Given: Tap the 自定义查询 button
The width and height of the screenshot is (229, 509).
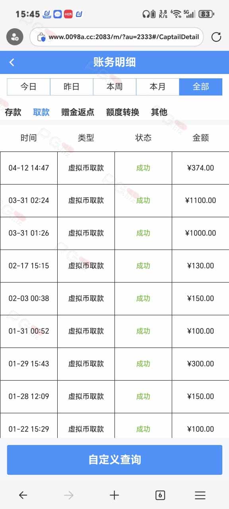Looking at the screenshot, I should [114, 460].
